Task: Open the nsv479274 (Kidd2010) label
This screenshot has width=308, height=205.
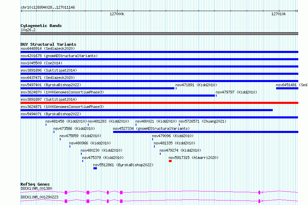Action: (x=180, y=150)
